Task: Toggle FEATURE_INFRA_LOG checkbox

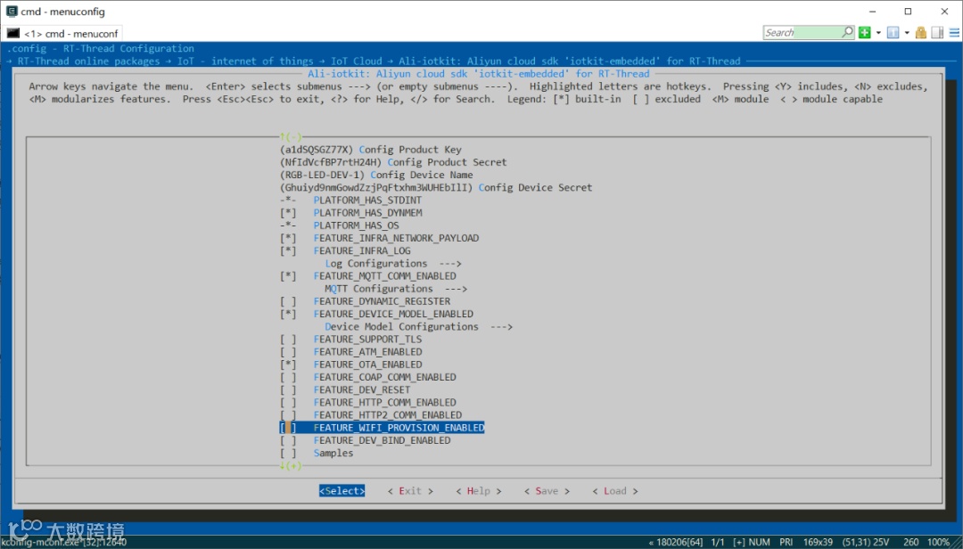Action: [288, 250]
